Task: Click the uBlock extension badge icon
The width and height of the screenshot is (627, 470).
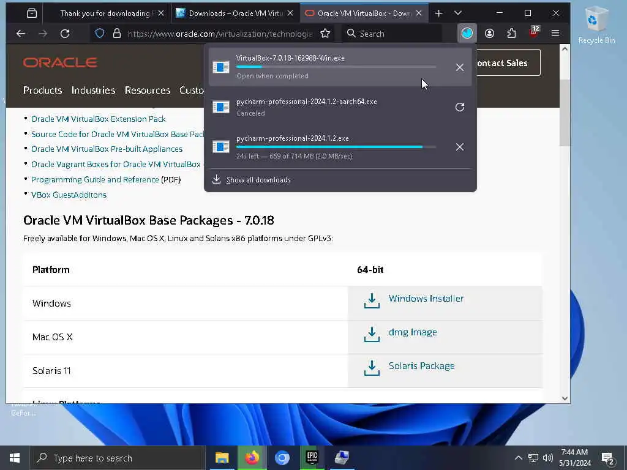Action: (534, 32)
